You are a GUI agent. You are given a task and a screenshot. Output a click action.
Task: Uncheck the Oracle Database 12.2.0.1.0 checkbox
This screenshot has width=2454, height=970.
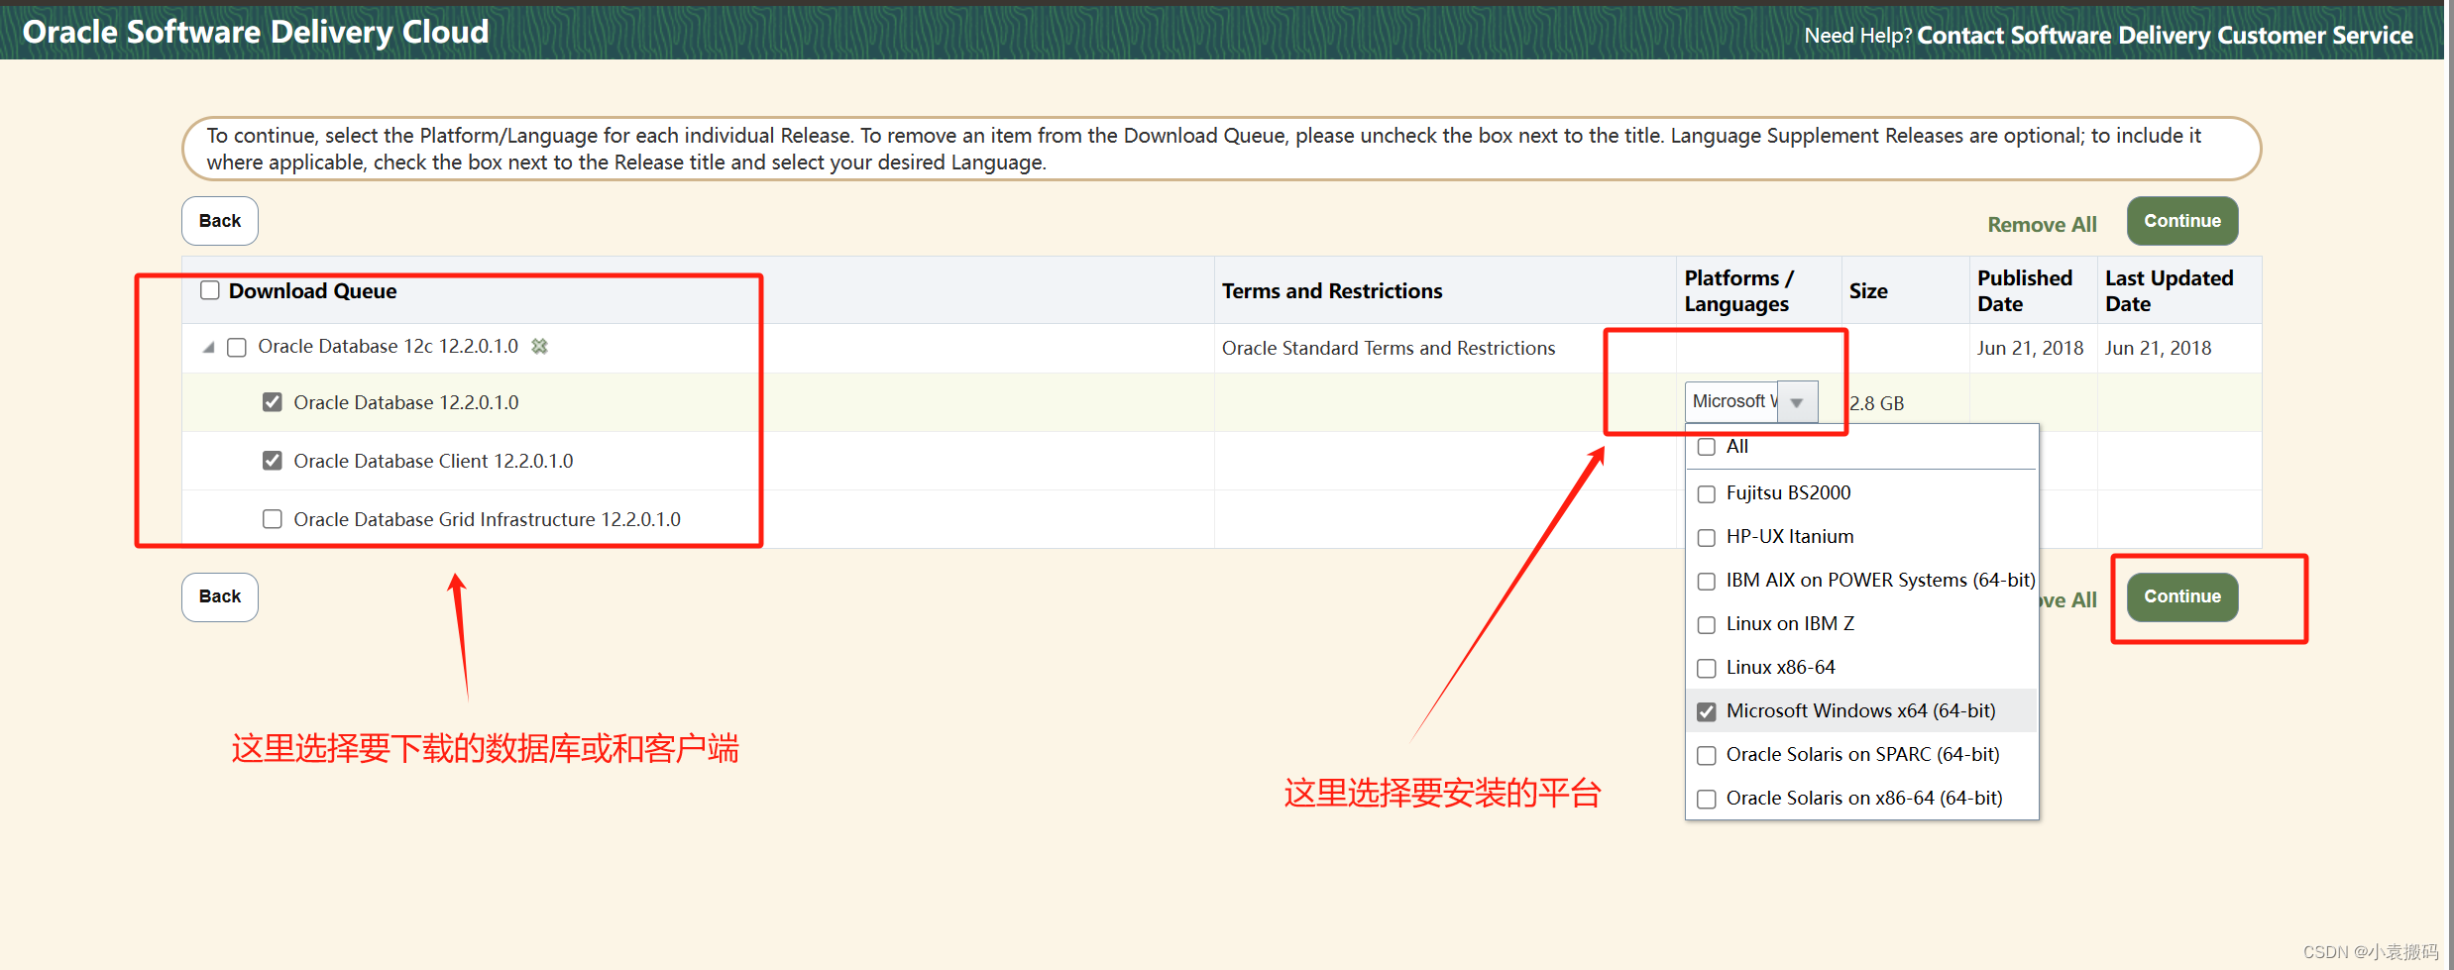pos(273,402)
